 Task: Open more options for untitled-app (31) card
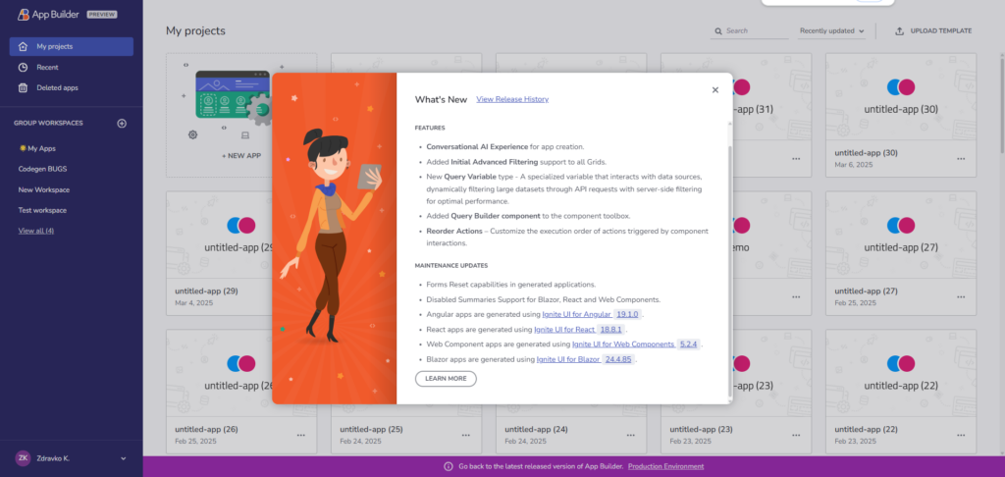[795, 158]
